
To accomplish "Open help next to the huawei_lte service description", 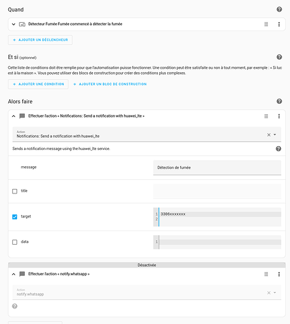I will (x=278, y=149).
